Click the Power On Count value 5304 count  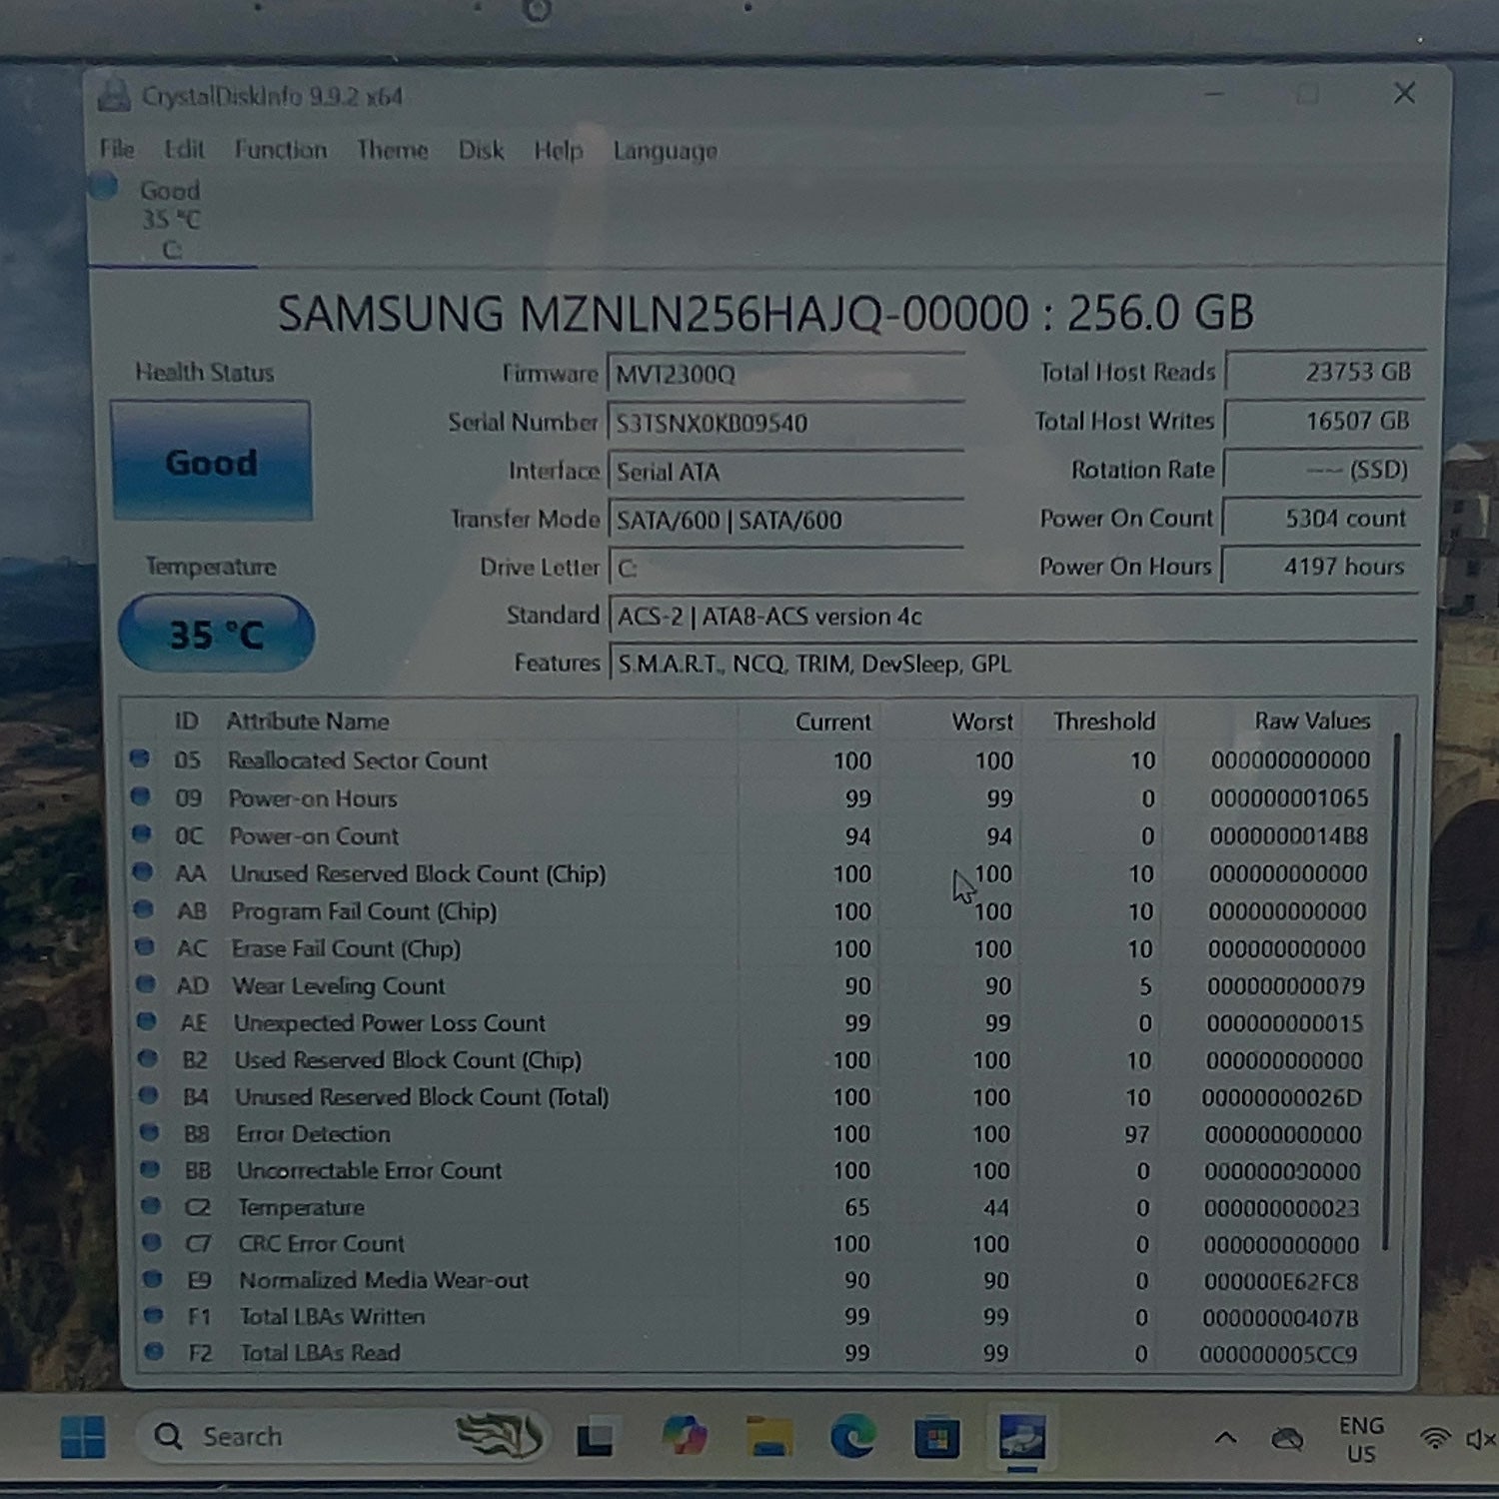pyautogui.click(x=1320, y=518)
